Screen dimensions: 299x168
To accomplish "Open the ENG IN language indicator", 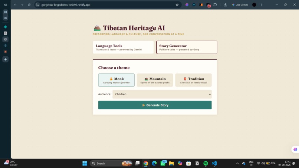I will point(251,164).
